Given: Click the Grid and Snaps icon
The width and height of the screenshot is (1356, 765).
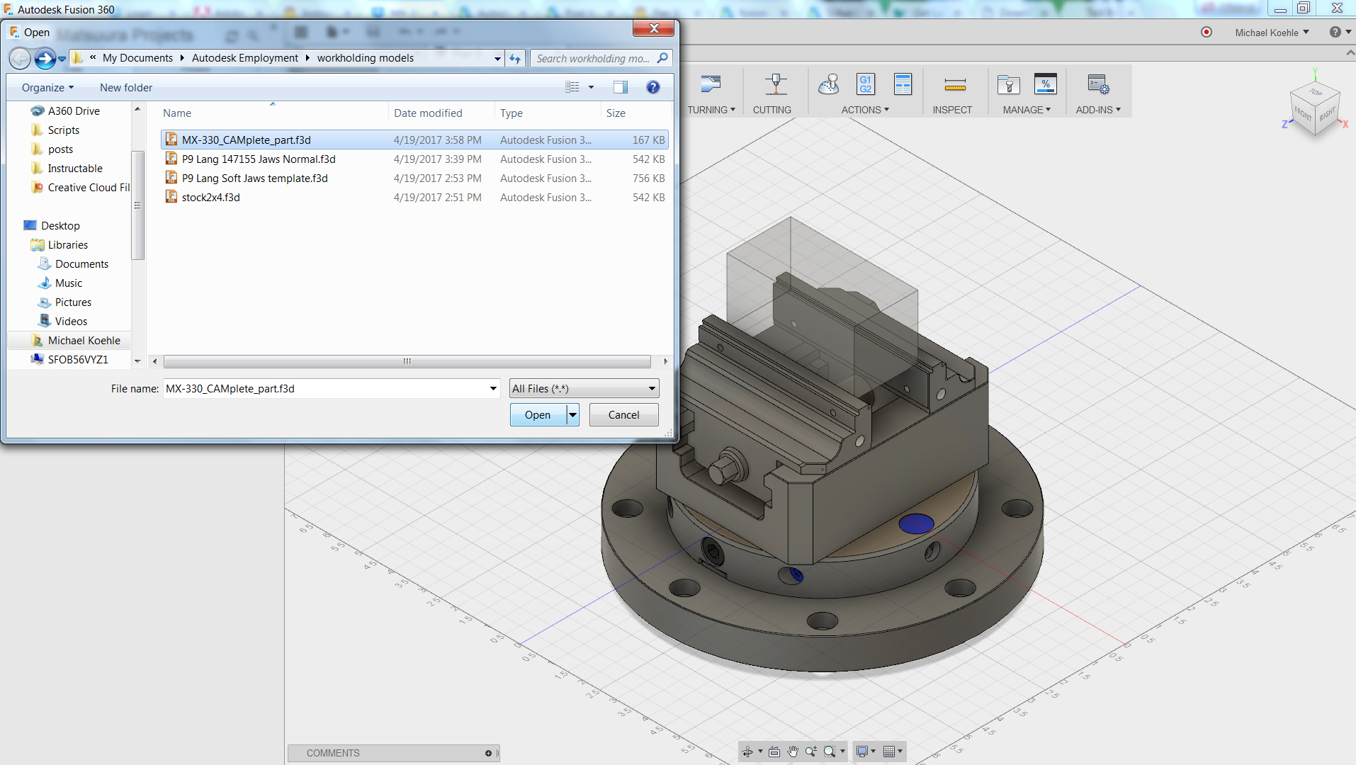Looking at the screenshot, I should [x=889, y=752].
